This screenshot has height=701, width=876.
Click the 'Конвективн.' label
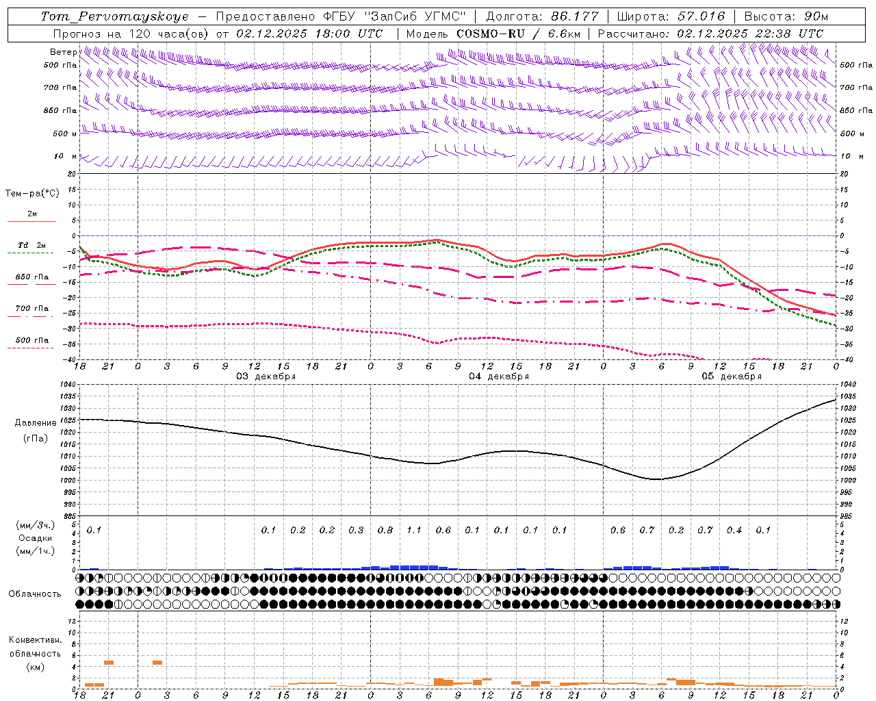coord(35,640)
